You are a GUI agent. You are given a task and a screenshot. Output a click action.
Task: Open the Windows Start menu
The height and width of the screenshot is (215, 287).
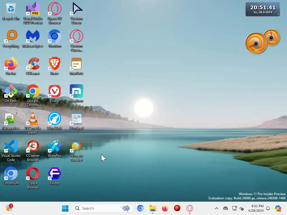point(65,208)
